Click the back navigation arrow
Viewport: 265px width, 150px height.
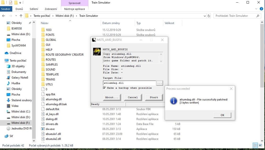coord(4,16)
